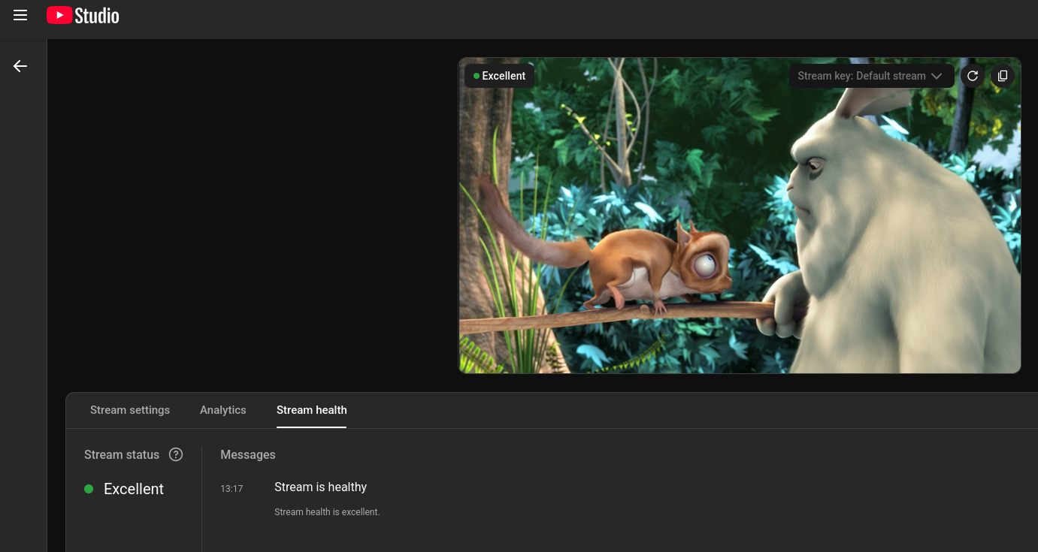The image size is (1038, 552).
Task: Click the Excellent badge on video preview
Action: 500,76
